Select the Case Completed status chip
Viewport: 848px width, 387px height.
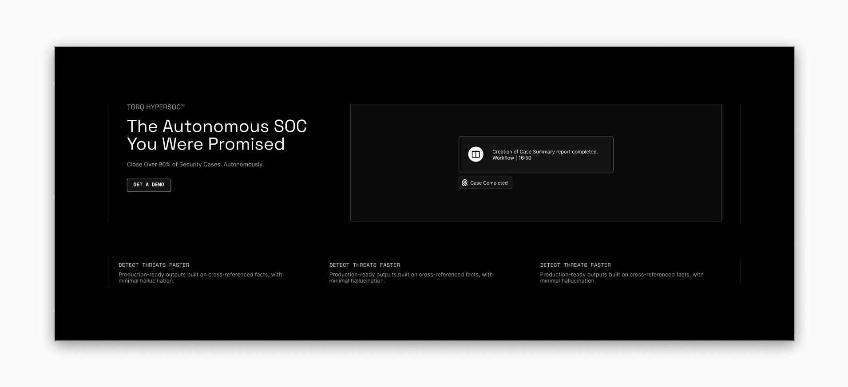point(485,183)
